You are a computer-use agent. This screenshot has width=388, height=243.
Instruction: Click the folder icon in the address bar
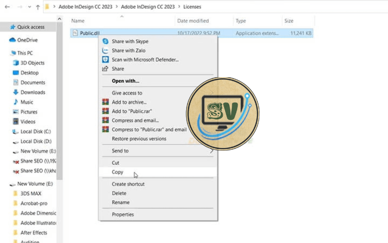[47, 7]
